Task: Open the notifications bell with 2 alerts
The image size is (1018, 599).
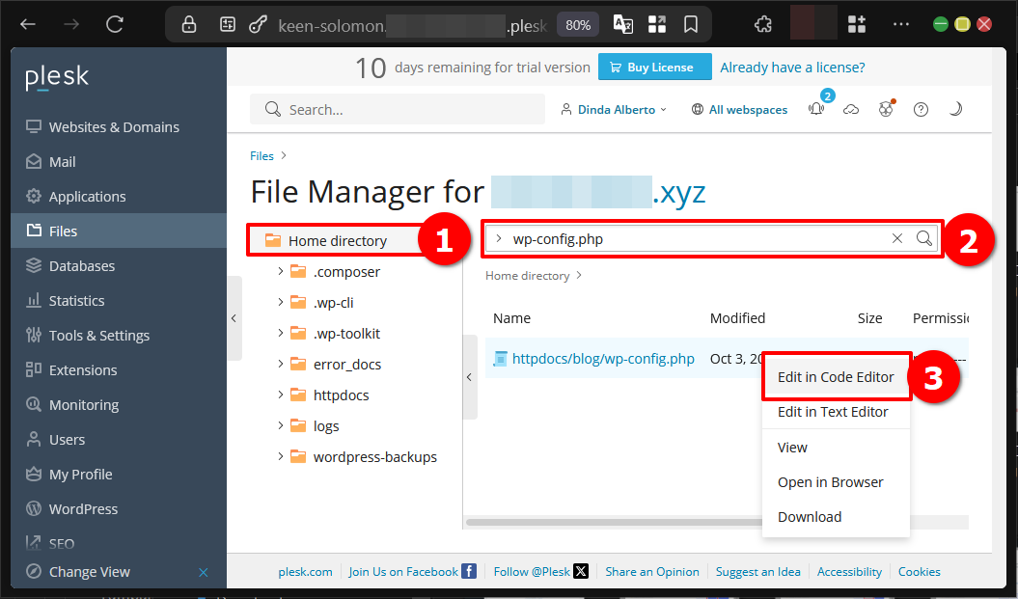Action: tap(815, 109)
